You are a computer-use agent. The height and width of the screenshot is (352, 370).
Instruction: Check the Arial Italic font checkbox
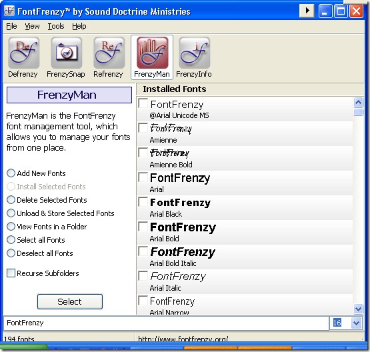coord(143,276)
